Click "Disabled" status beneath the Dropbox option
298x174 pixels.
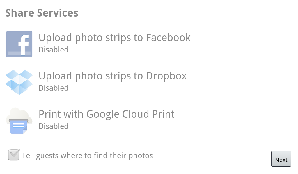coord(54,88)
